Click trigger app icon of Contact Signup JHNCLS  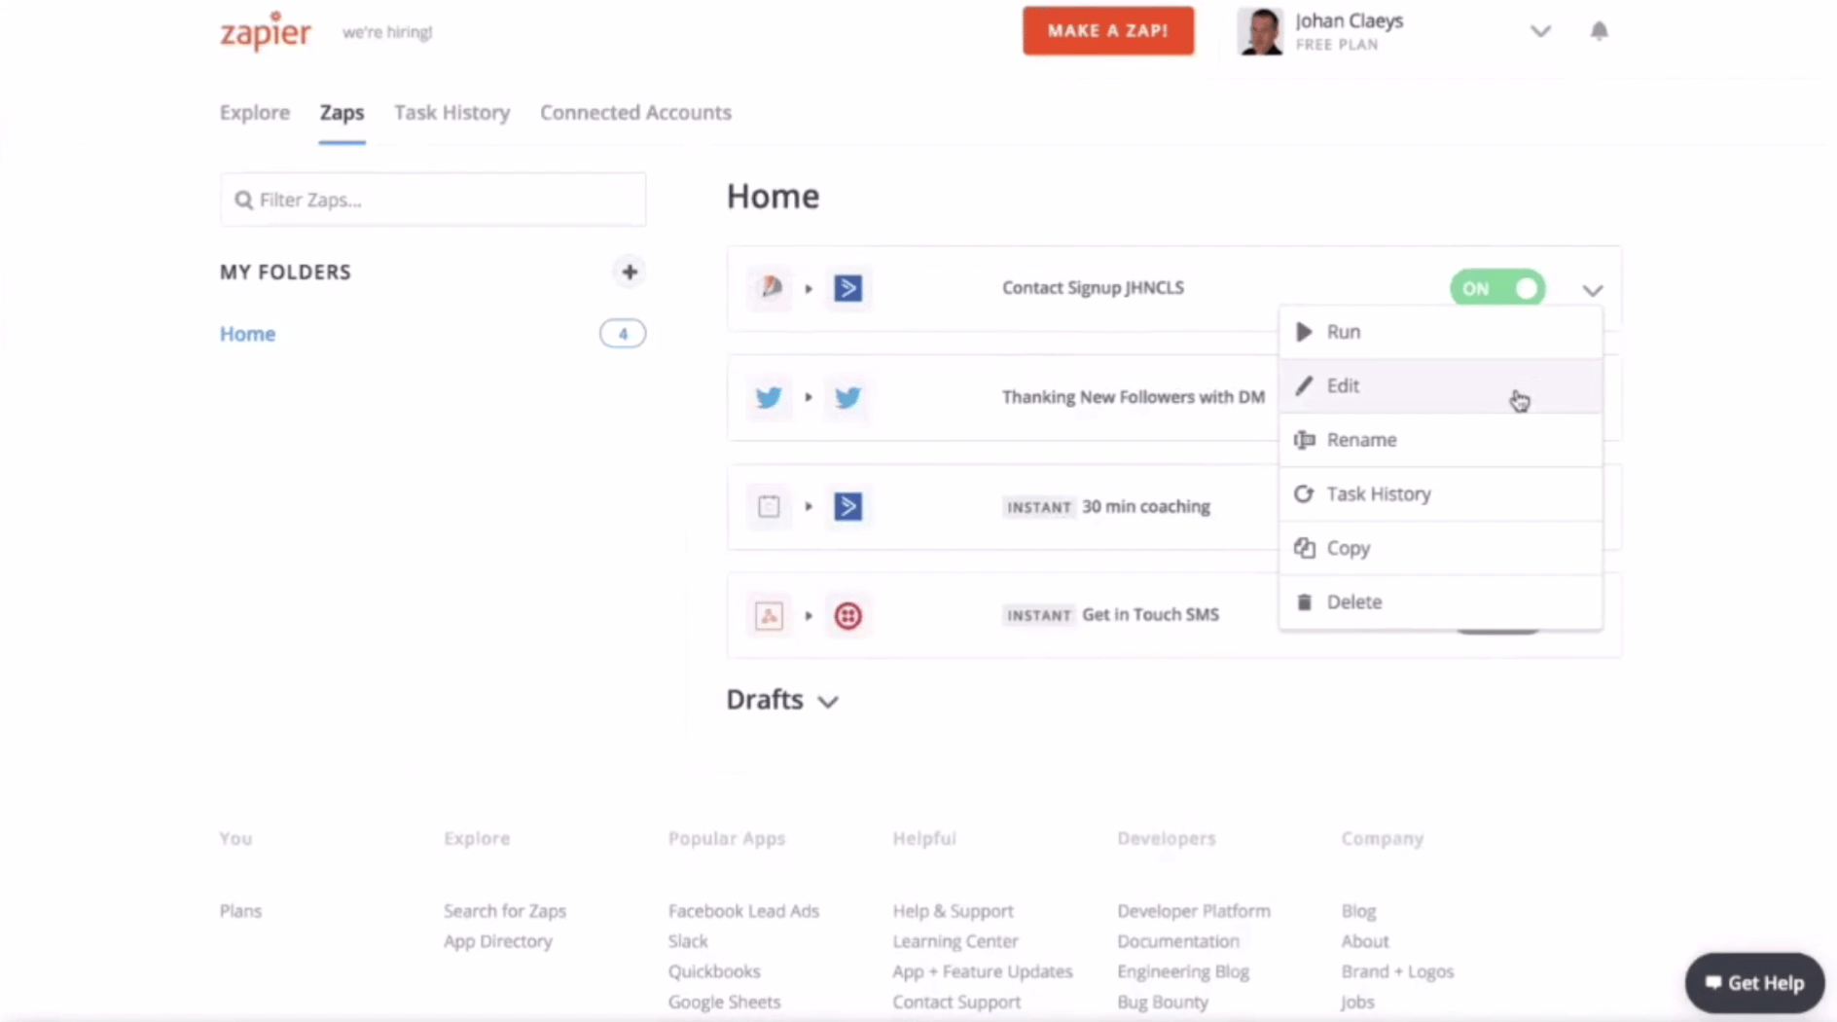[770, 288]
